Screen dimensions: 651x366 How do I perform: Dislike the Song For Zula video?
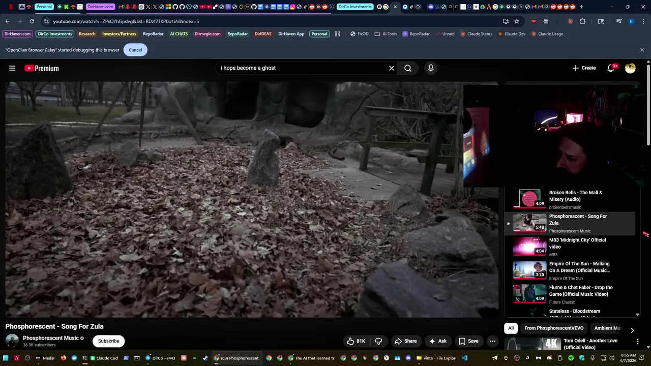pos(378,341)
